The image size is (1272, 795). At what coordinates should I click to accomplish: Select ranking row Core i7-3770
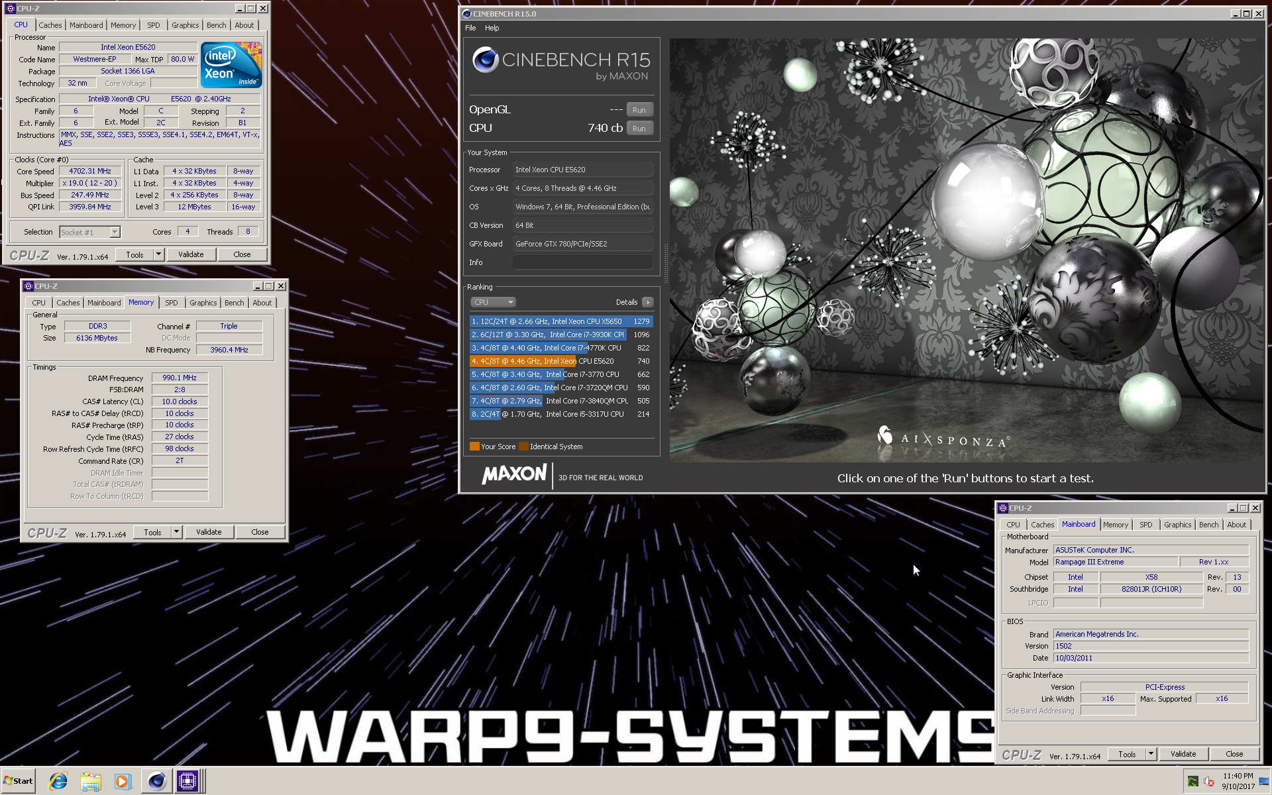pyautogui.click(x=561, y=374)
